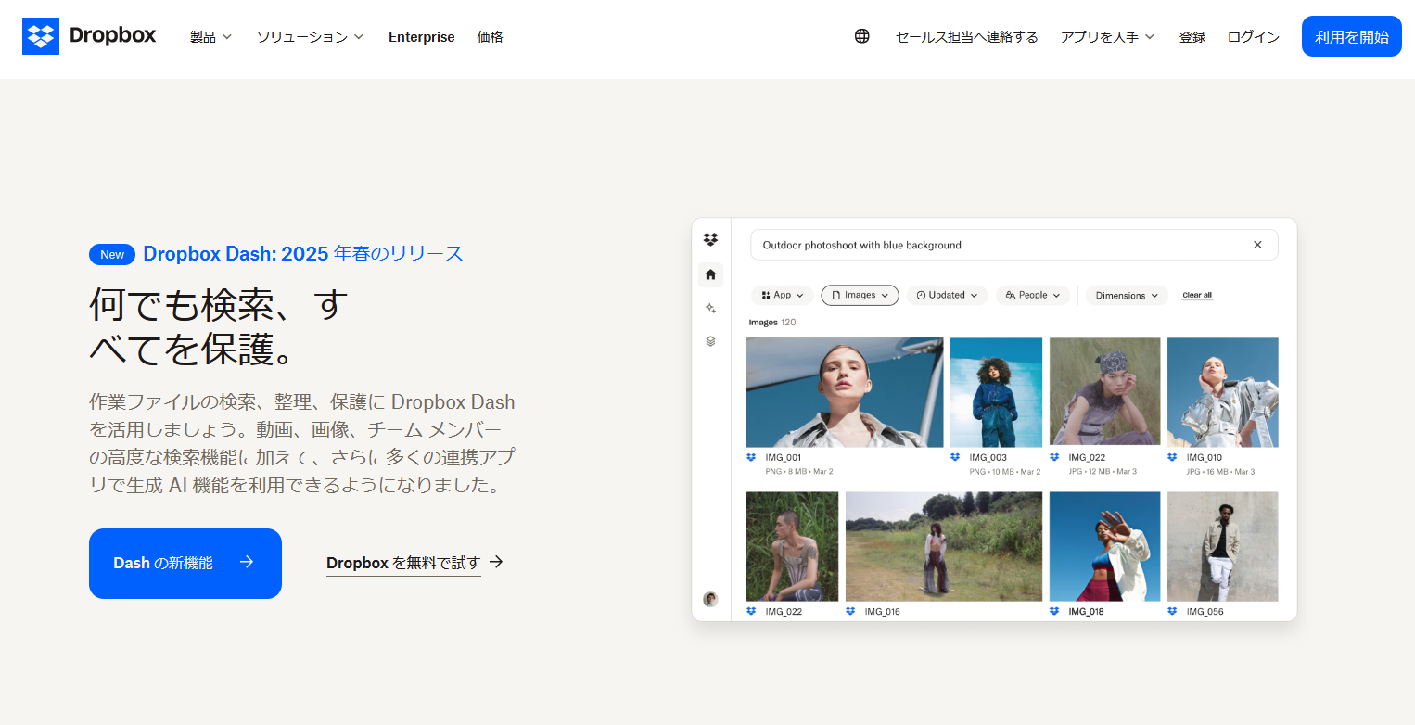Screen dimensions: 1415x725
Task: Expand the People filter dropdown
Action: pos(1032,295)
